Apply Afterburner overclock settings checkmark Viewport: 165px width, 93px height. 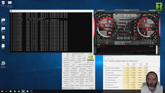(134, 38)
